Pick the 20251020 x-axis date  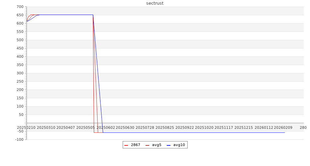204,127
